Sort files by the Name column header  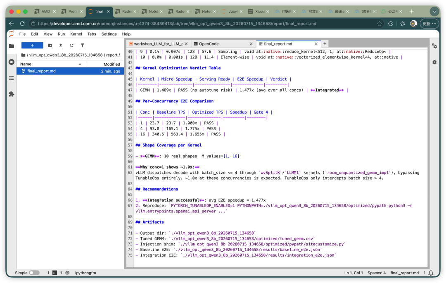51,64
